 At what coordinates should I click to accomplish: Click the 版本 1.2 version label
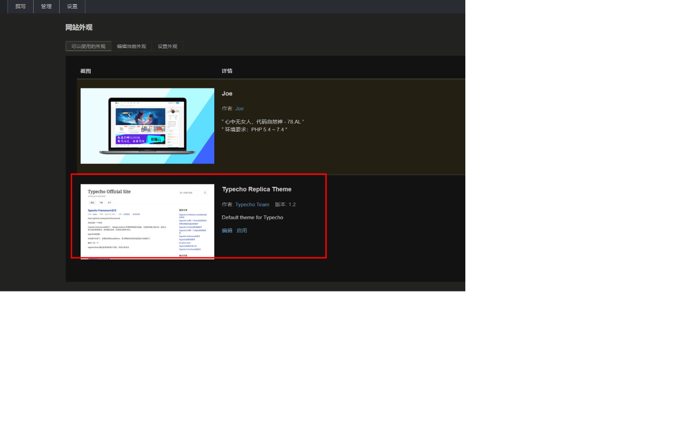[285, 205]
